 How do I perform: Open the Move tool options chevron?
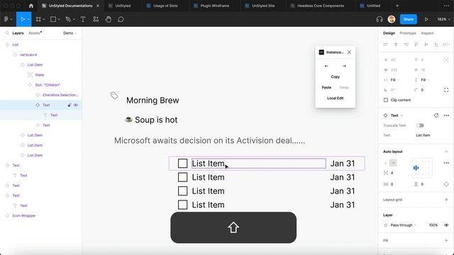click(x=28, y=19)
